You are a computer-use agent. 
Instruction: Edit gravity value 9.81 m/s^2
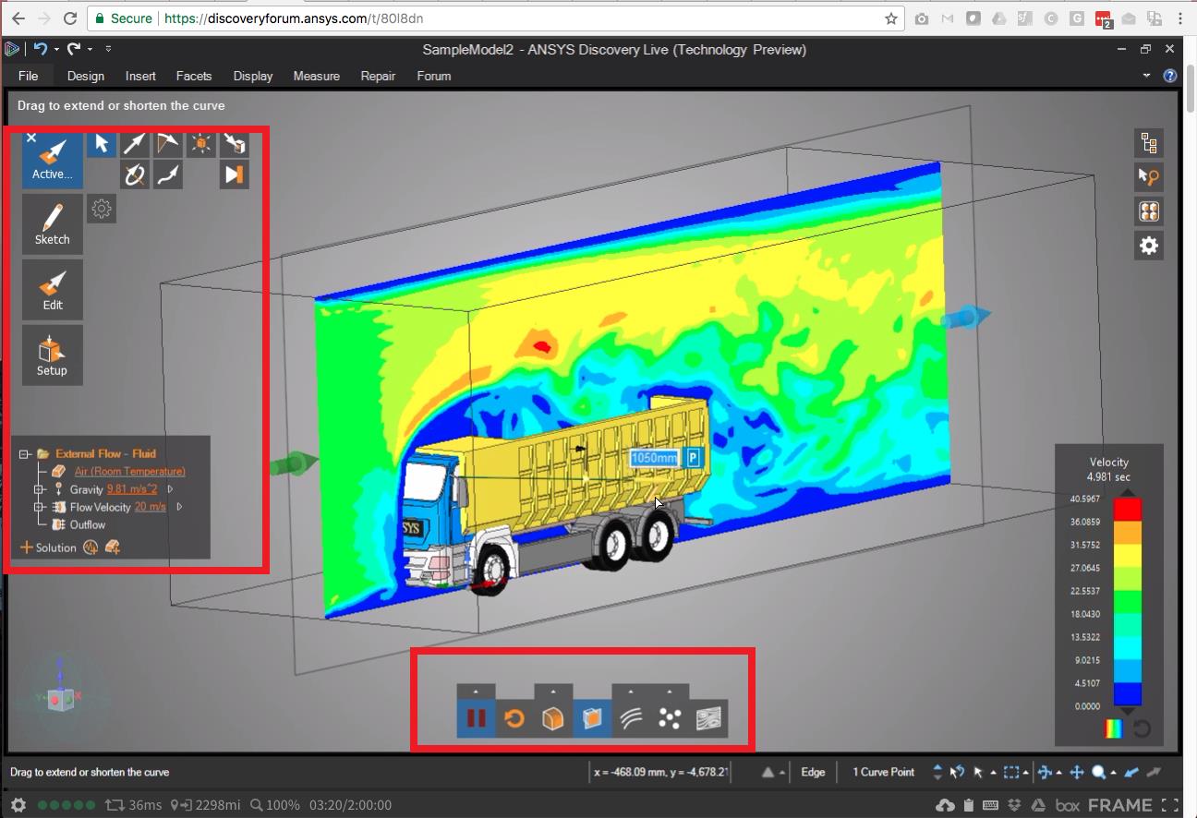tap(132, 489)
